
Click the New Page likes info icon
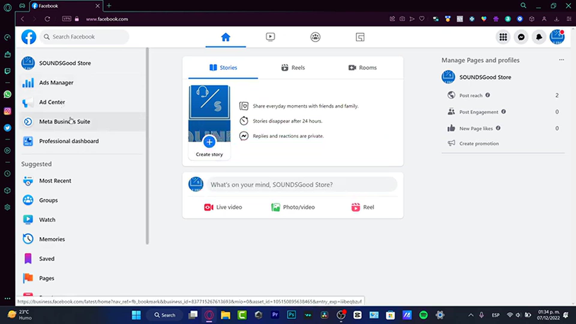click(498, 128)
